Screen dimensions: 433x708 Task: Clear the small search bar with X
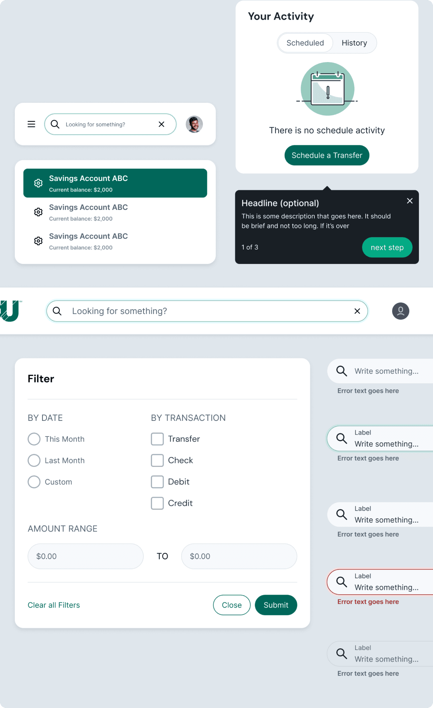coord(162,124)
